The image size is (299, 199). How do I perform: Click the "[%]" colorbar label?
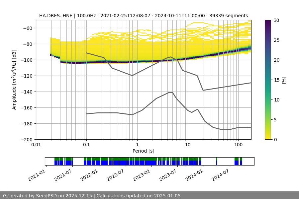click(283, 80)
